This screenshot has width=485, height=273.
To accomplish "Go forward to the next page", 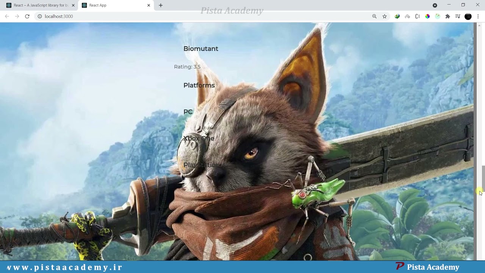I will pyautogui.click(x=17, y=16).
